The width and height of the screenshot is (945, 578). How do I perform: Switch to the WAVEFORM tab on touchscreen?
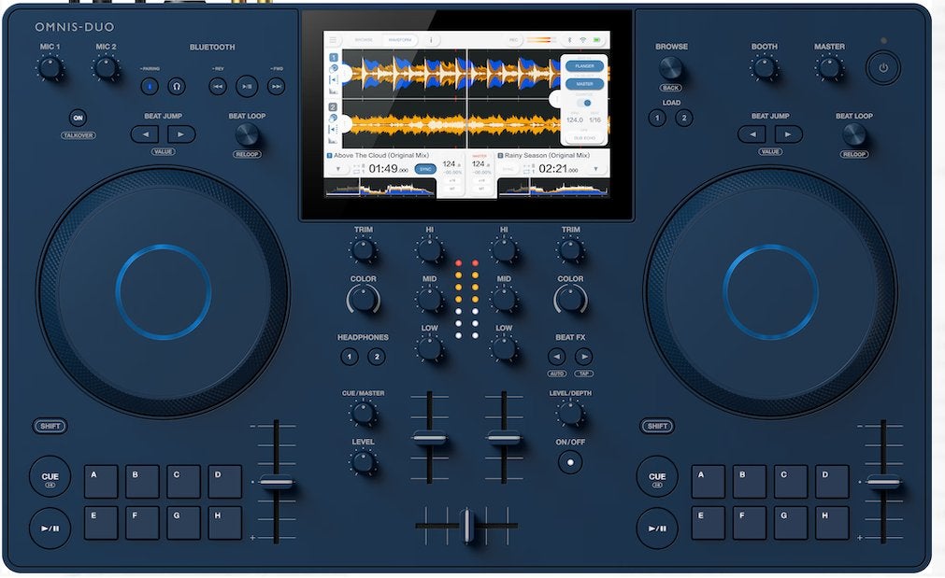(x=400, y=40)
